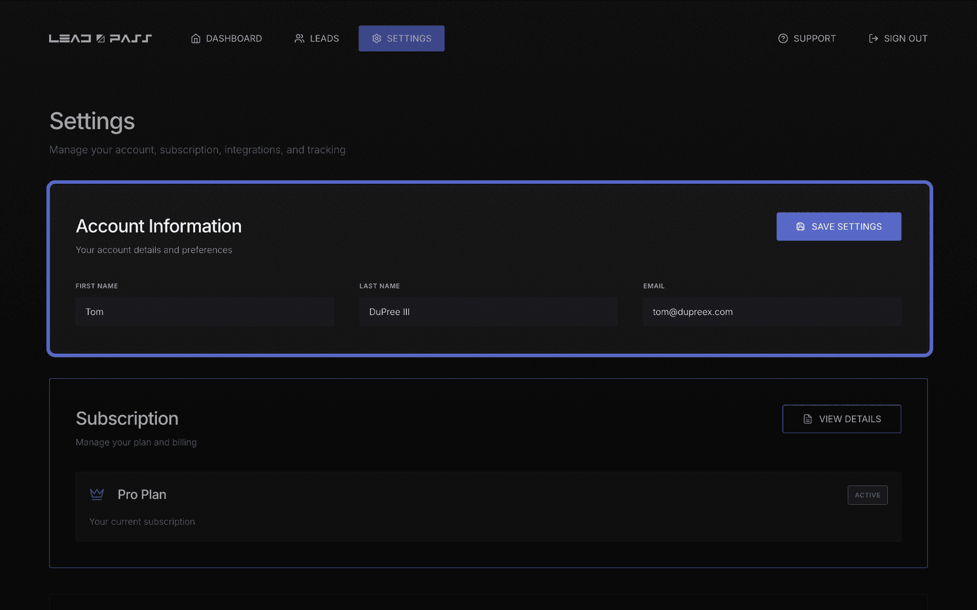Click the Support question mark icon
Image resolution: width=977 pixels, height=610 pixels.
pos(783,39)
